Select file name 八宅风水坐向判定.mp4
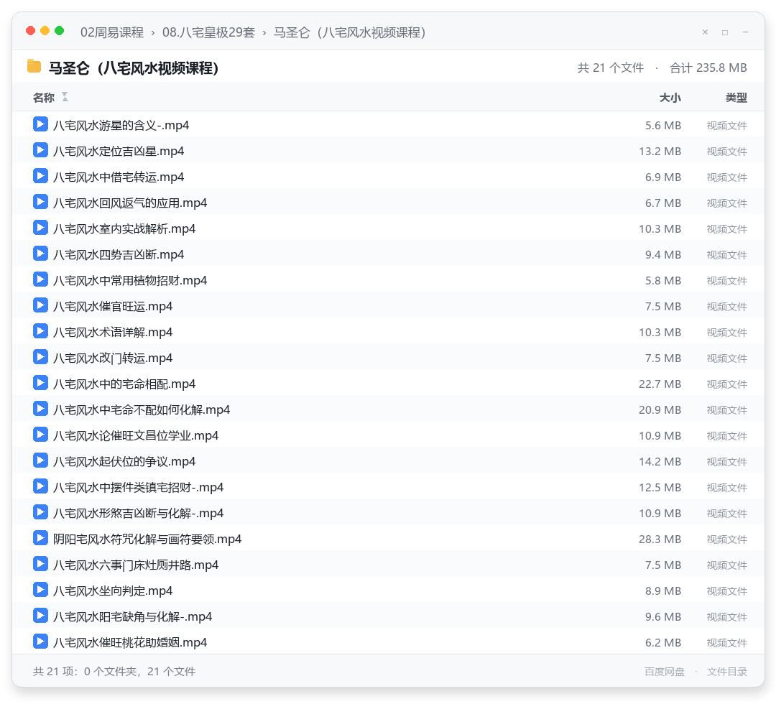 pos(113,590)
